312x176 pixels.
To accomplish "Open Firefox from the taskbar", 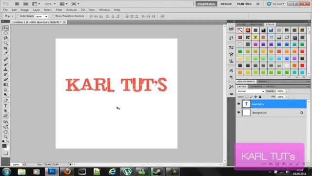I will (x=67, y=172).
